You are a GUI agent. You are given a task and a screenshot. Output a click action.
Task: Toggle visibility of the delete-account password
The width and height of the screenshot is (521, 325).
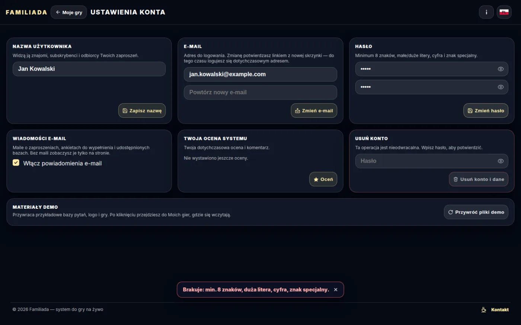pyautogui.click(x=501, y=161)
